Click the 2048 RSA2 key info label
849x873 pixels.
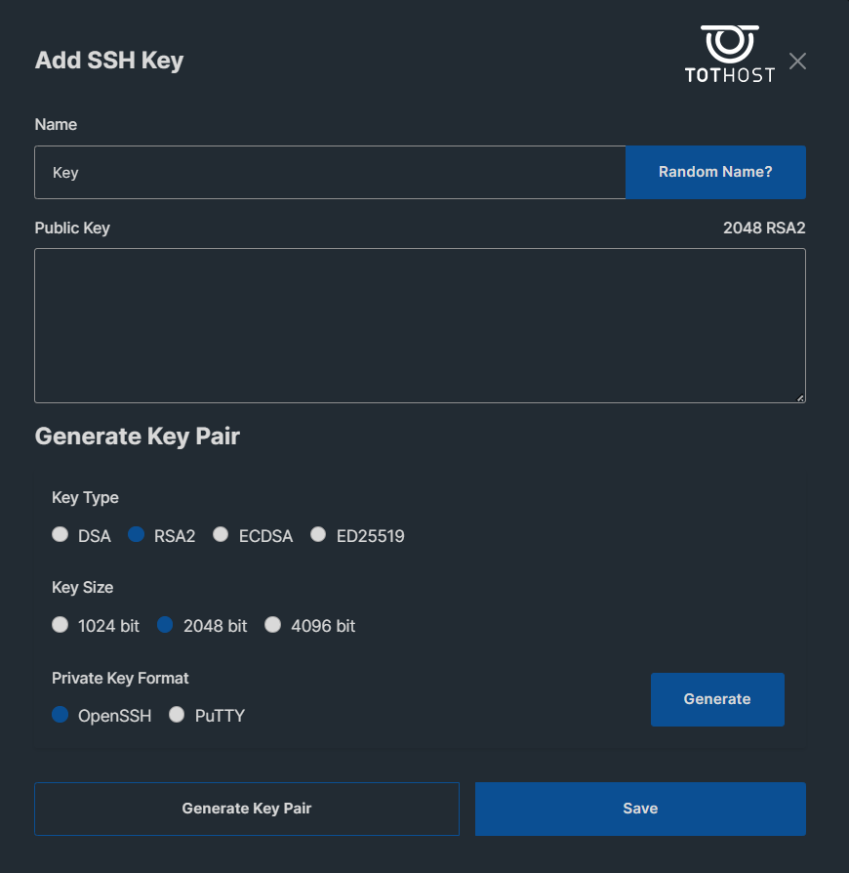764,228
